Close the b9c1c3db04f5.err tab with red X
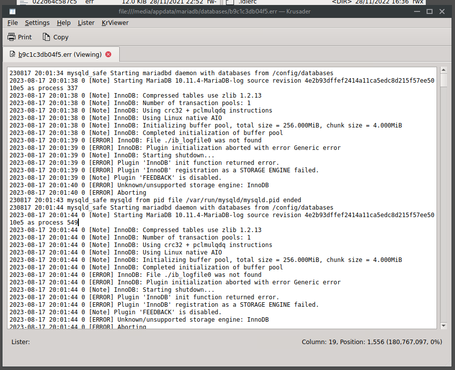The height and width of the screenshot is (370, 455). point(108,54)
